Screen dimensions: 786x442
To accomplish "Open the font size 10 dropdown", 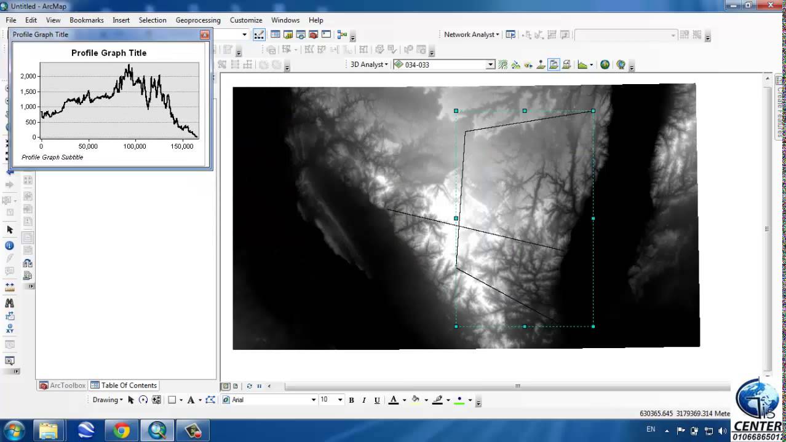I will pyautogui.click(x=339, y=400).
